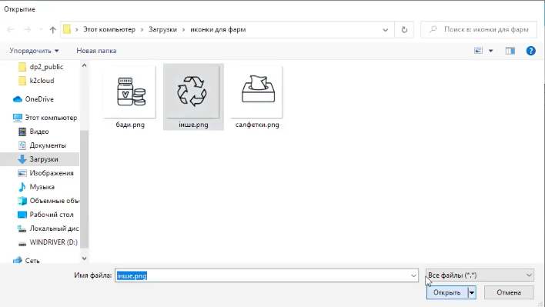Select 'Этот компьютер' breadcrumb in address bar

click(109, 29)
